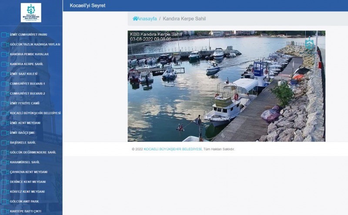Image resolution: width=348 pixels, height=215 pixels.
Task: Click camera icon beside Kandıra Pembe Kayalar
Action: click(5, 54)
